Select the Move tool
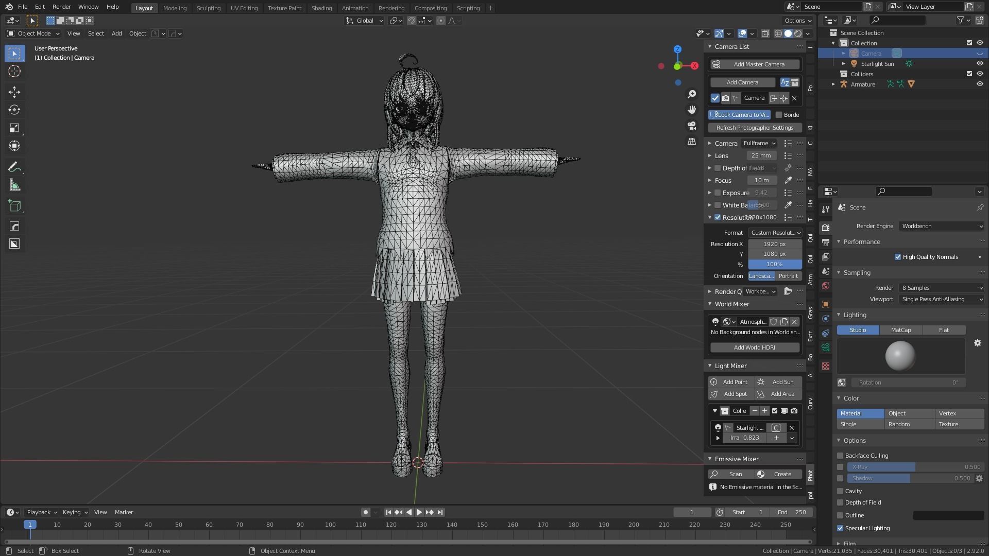This screenshot has height=556, width=989. [14, 92]
